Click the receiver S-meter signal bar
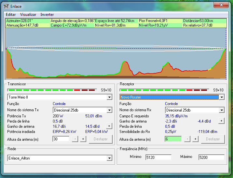The image size is (233, 178). [164, 90]
